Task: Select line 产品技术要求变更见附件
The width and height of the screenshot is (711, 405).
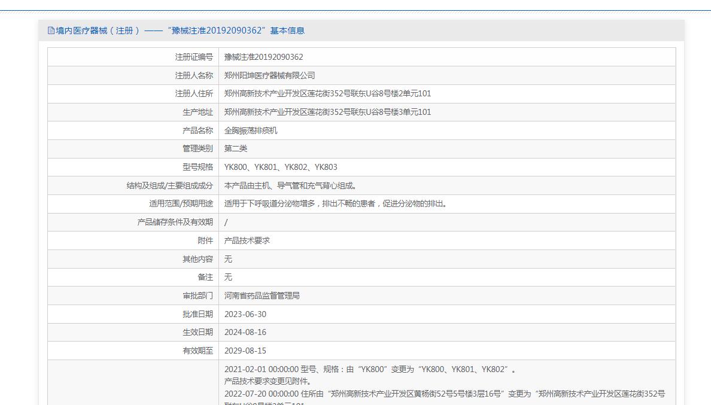Action: pyautogui.click(x=268, y=382)
